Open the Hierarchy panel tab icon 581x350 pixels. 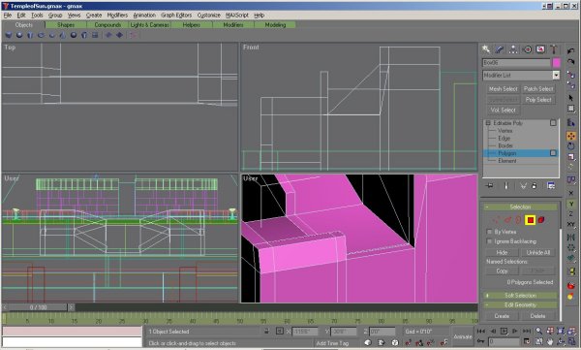tap(513, 49)
